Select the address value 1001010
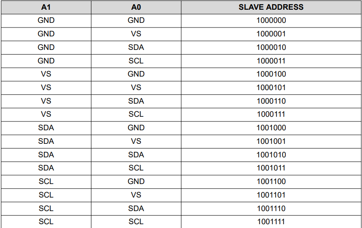Image resolution: width=362 pixels, height=228 pixels. 271,155
